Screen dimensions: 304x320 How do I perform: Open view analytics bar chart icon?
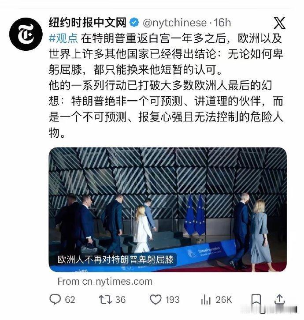click(206, 300)
